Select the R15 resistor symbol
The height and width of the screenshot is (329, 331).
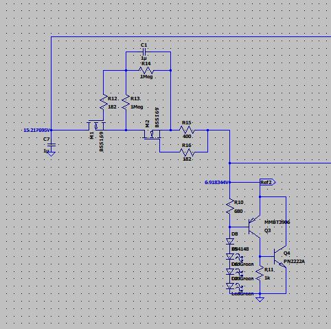pyautogui.click(x=187, y=130)
